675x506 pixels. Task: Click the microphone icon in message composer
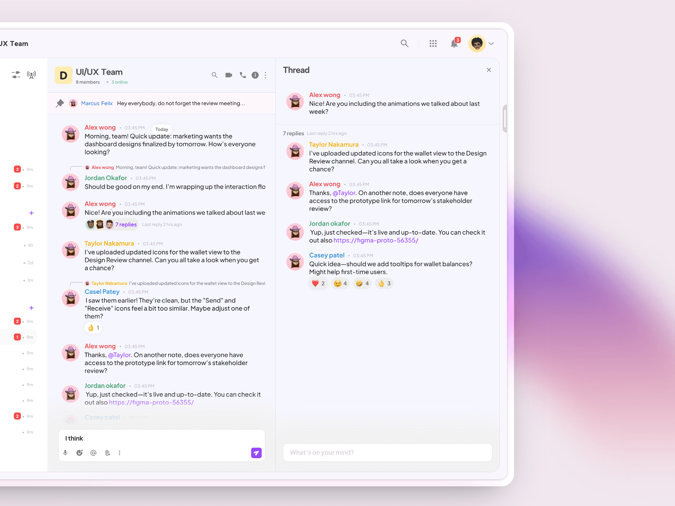click(x=65, y=453)
